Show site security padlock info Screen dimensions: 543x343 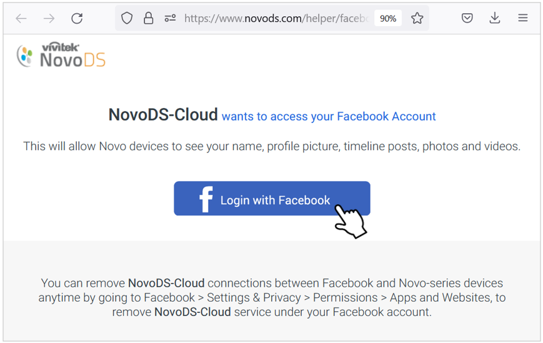click(x=149, y=18)
